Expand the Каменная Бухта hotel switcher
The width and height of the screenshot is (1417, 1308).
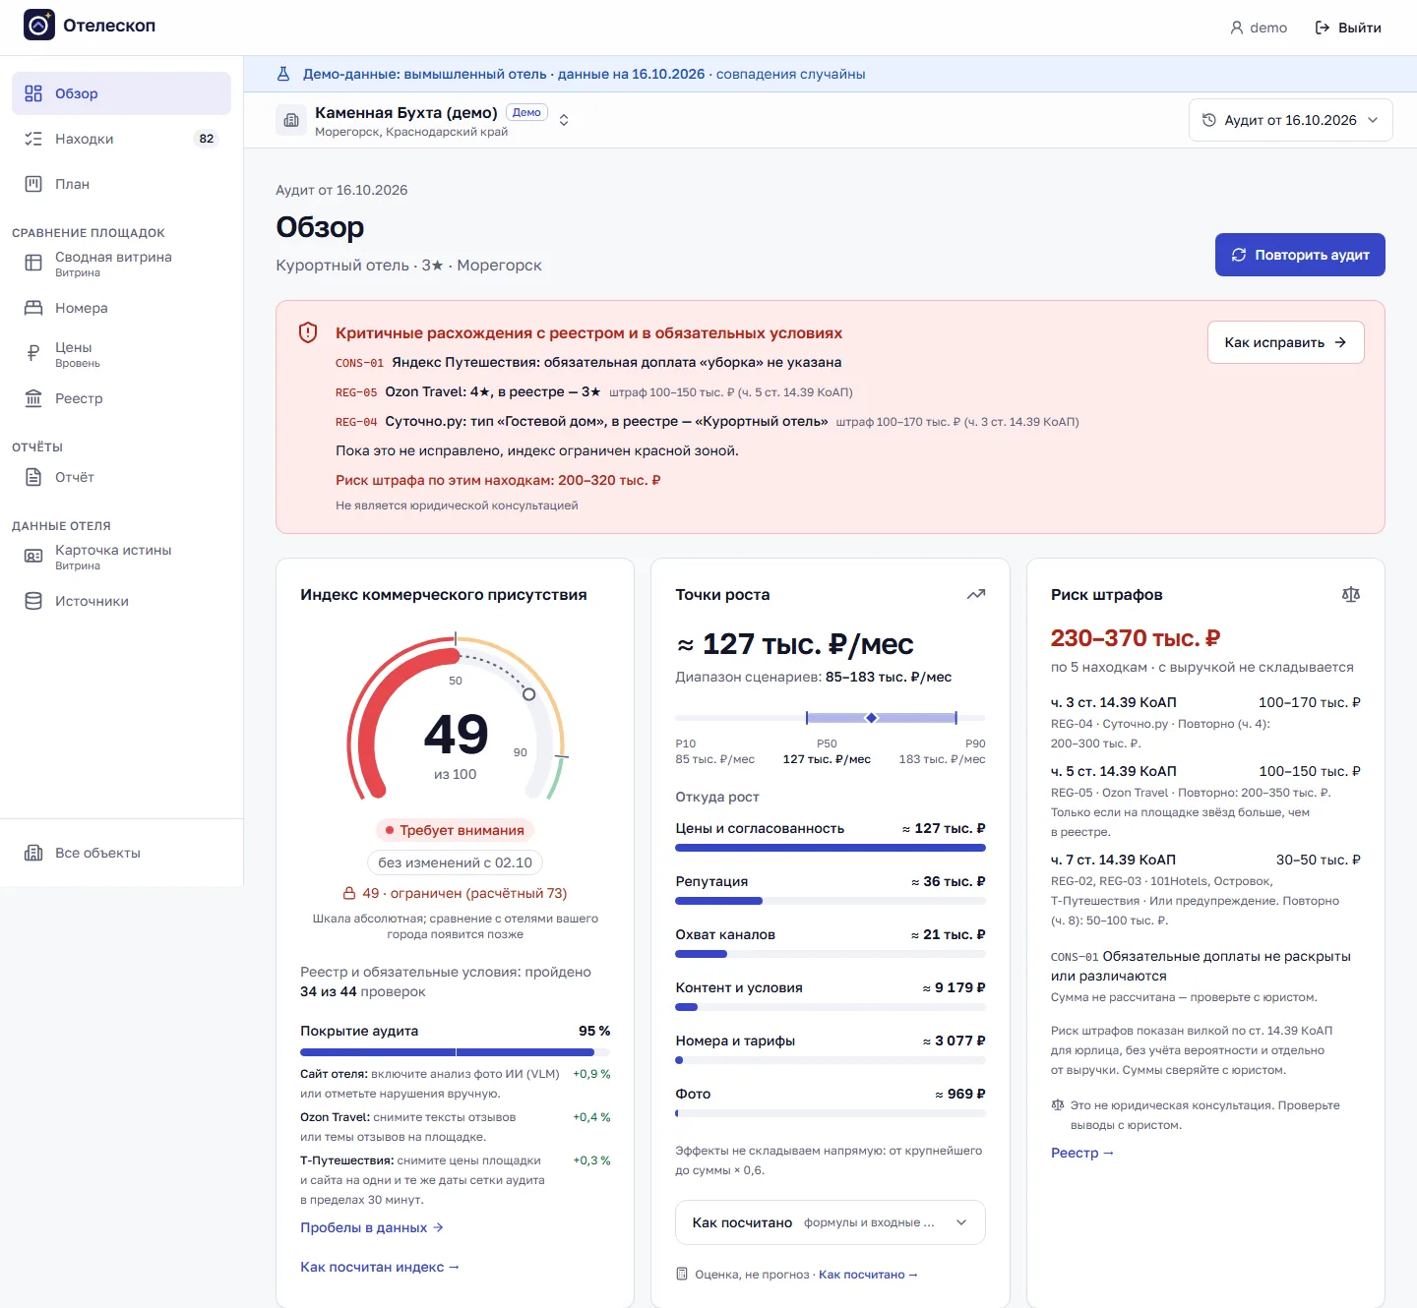[564, 120]
